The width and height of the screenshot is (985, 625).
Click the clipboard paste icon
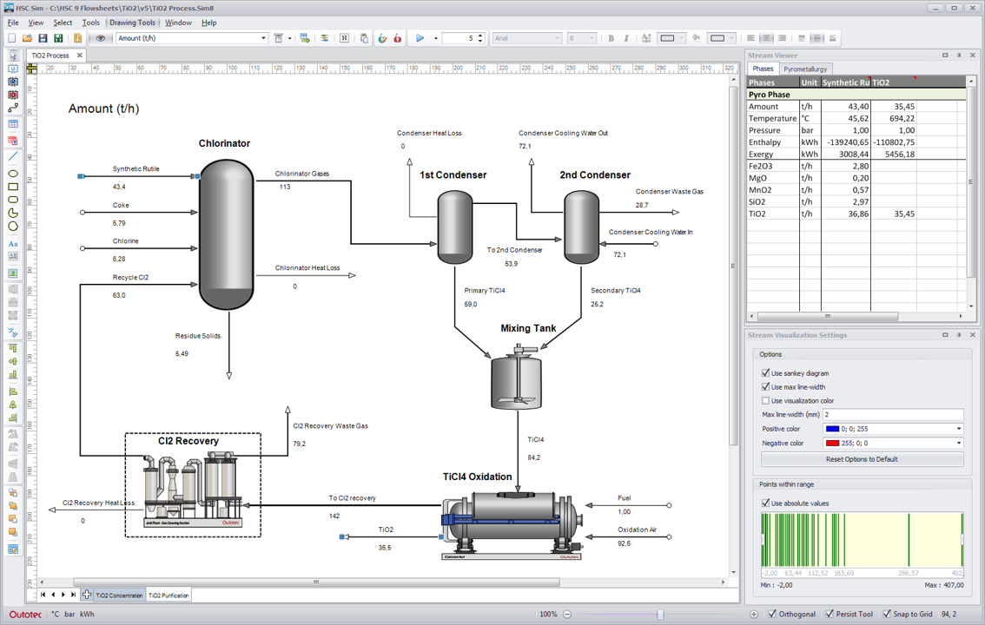[364, 38]
